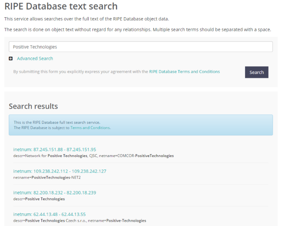
Task: Click the COMCOR-PositiveTechnologies description line
Action: click(x=93, y=156)
